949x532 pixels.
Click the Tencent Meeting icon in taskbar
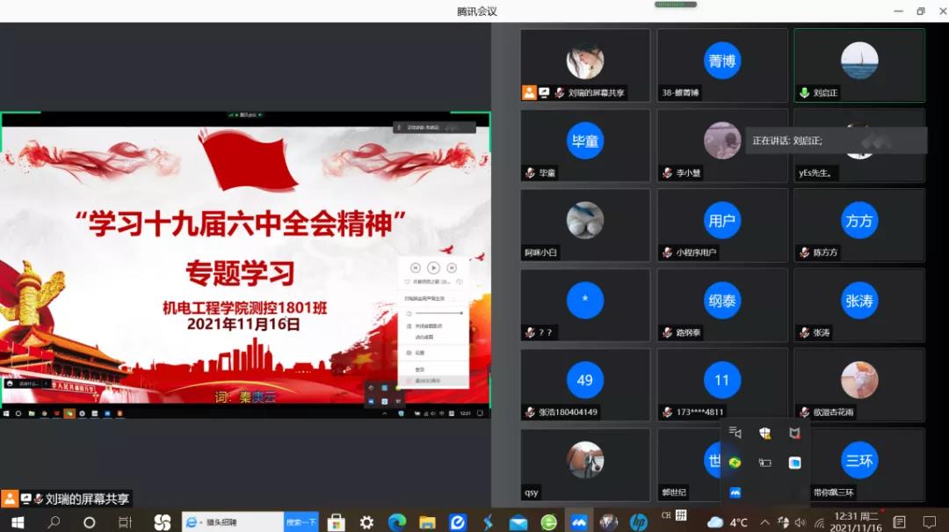point(578,521)
